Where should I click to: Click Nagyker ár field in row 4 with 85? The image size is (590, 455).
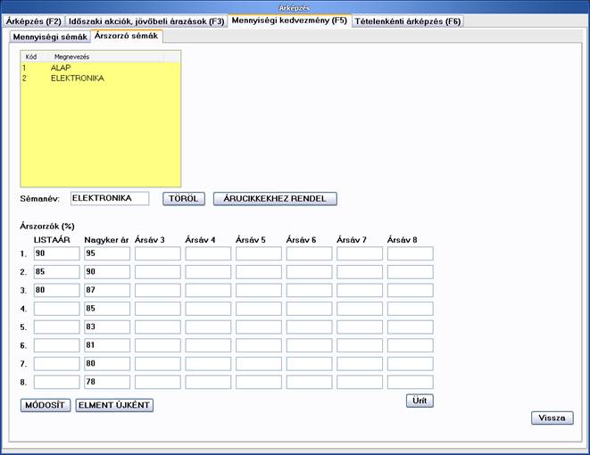(x=107, y=309)
